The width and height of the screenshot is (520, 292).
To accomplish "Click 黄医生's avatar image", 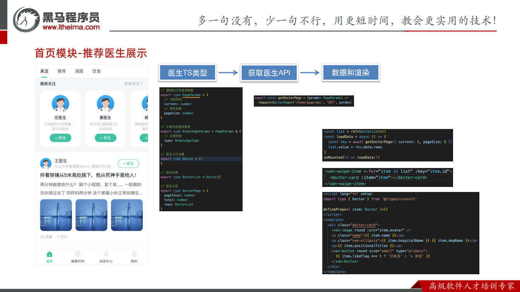I will pyautogui.click(x=105, y=104).
